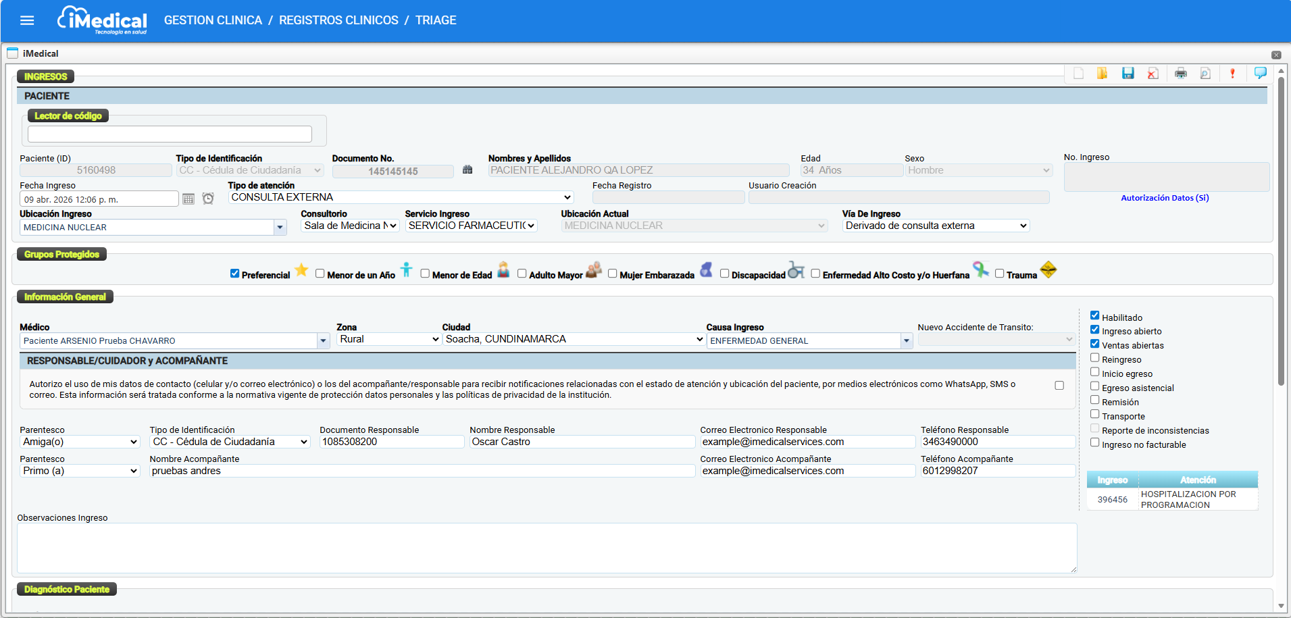
Task: Click inside the Observaciones Ingreso text area
Action: click(546, 548)
